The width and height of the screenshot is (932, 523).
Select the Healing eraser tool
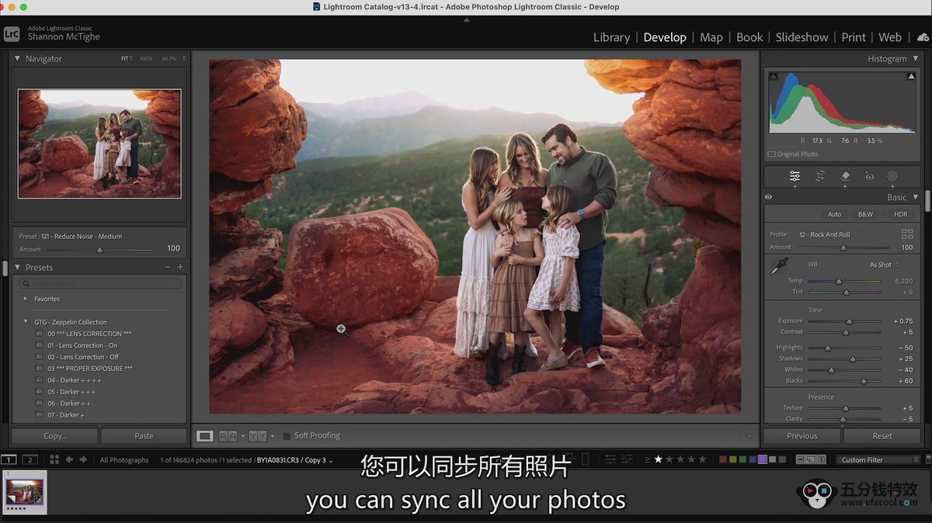[x=845, y=176]
